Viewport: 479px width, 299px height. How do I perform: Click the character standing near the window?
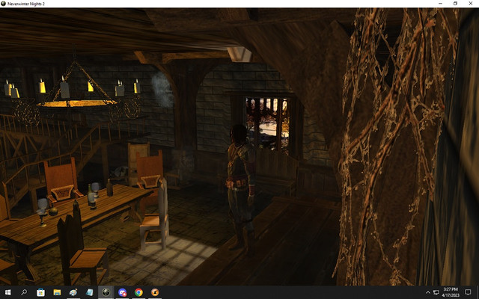[241, 187]
